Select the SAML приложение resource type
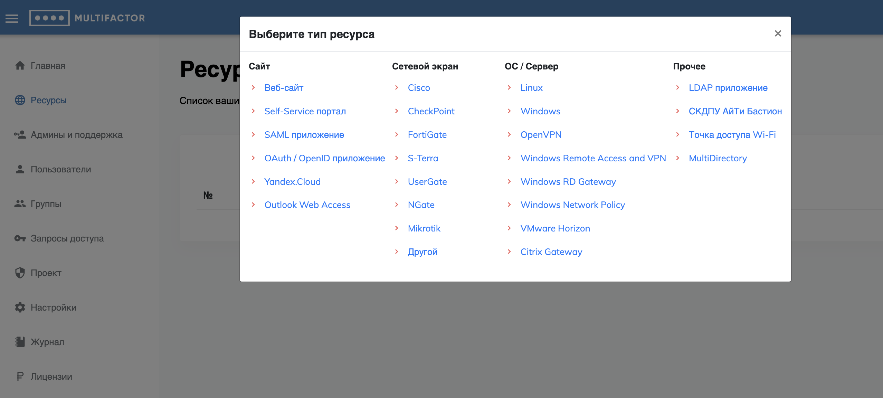 tap(304, 135)
